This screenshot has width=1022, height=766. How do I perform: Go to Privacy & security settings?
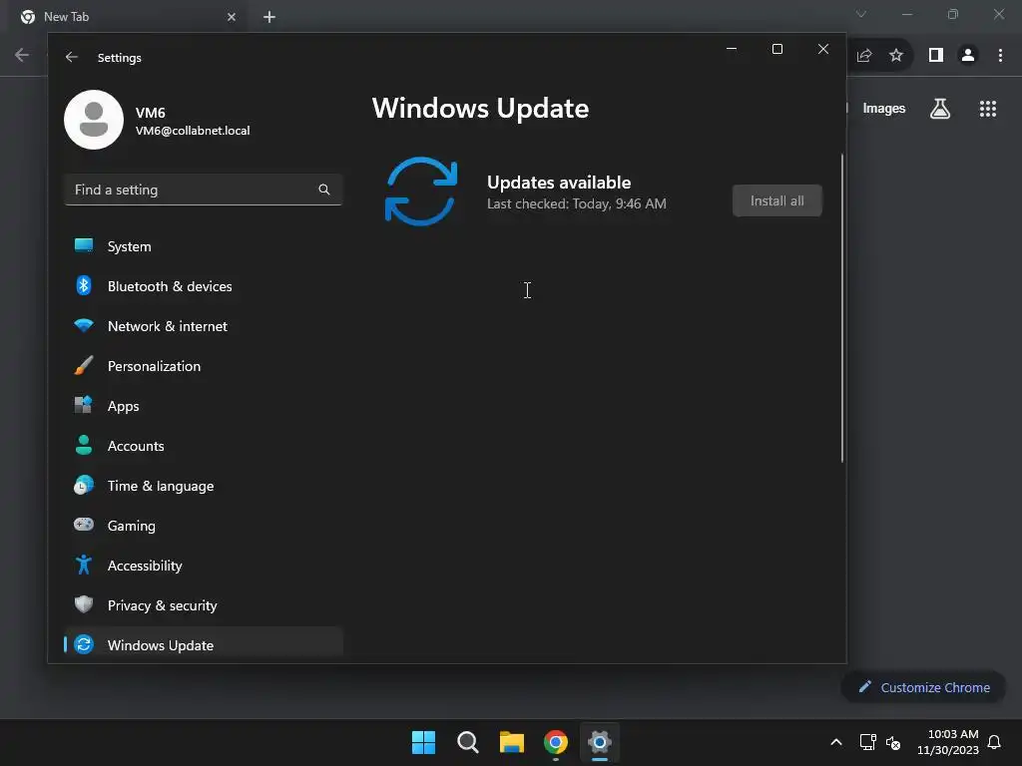204,605
